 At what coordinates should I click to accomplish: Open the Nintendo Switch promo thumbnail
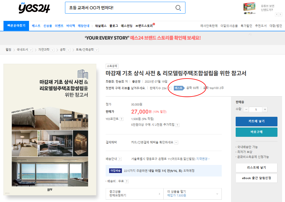249,8
